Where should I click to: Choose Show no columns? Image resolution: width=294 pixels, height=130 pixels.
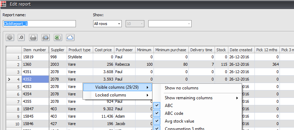point(181,88)
